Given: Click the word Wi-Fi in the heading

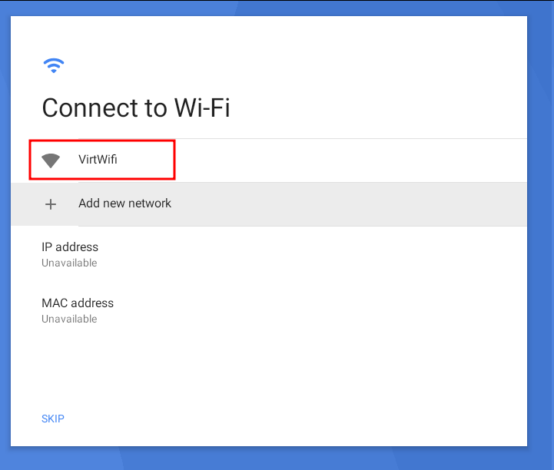Looking at the screenshot, I should [x=202, y=108].
